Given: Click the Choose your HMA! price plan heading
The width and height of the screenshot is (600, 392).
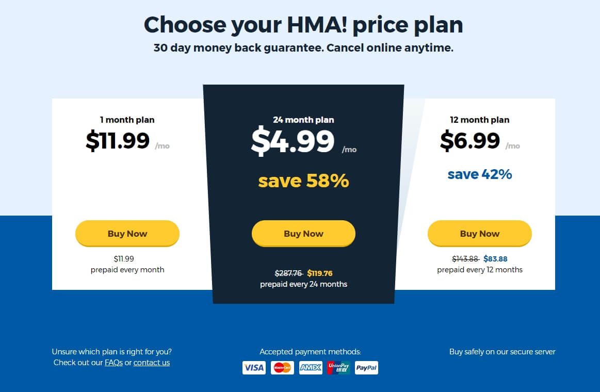Looking at the screenshot, I should click(303, 25).
